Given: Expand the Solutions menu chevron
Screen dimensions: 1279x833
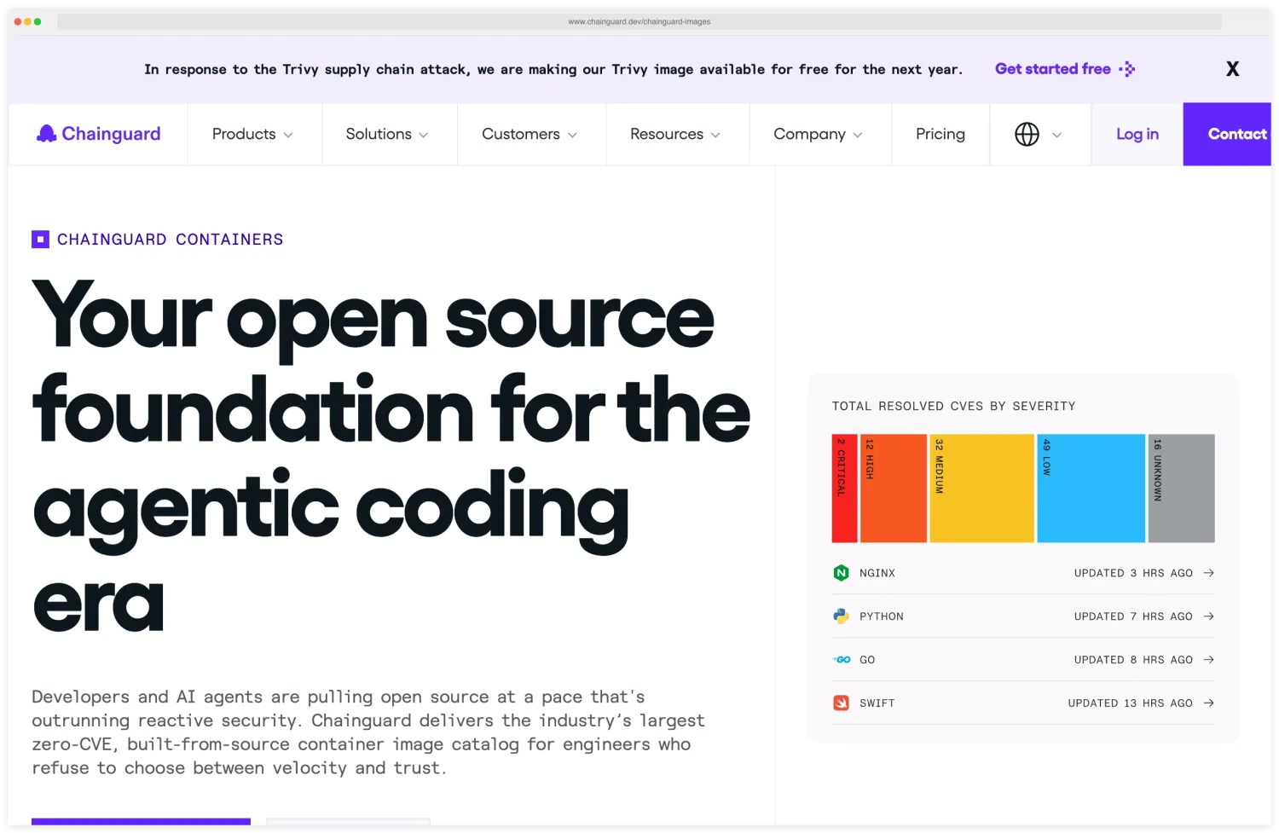Looking at the screenshot, I should 424,135.
